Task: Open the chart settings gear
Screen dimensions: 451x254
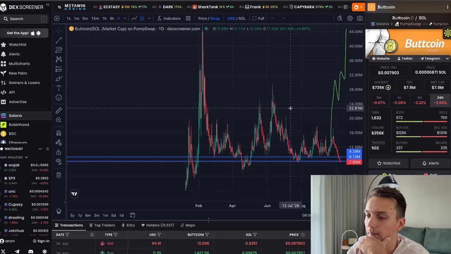Action: (350, 18)
